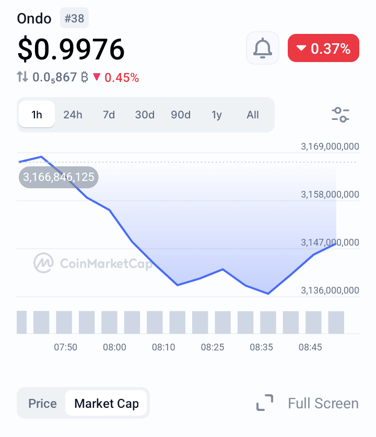Select the 24h time range
Screen dimensions: 376x437
point(73,115)
